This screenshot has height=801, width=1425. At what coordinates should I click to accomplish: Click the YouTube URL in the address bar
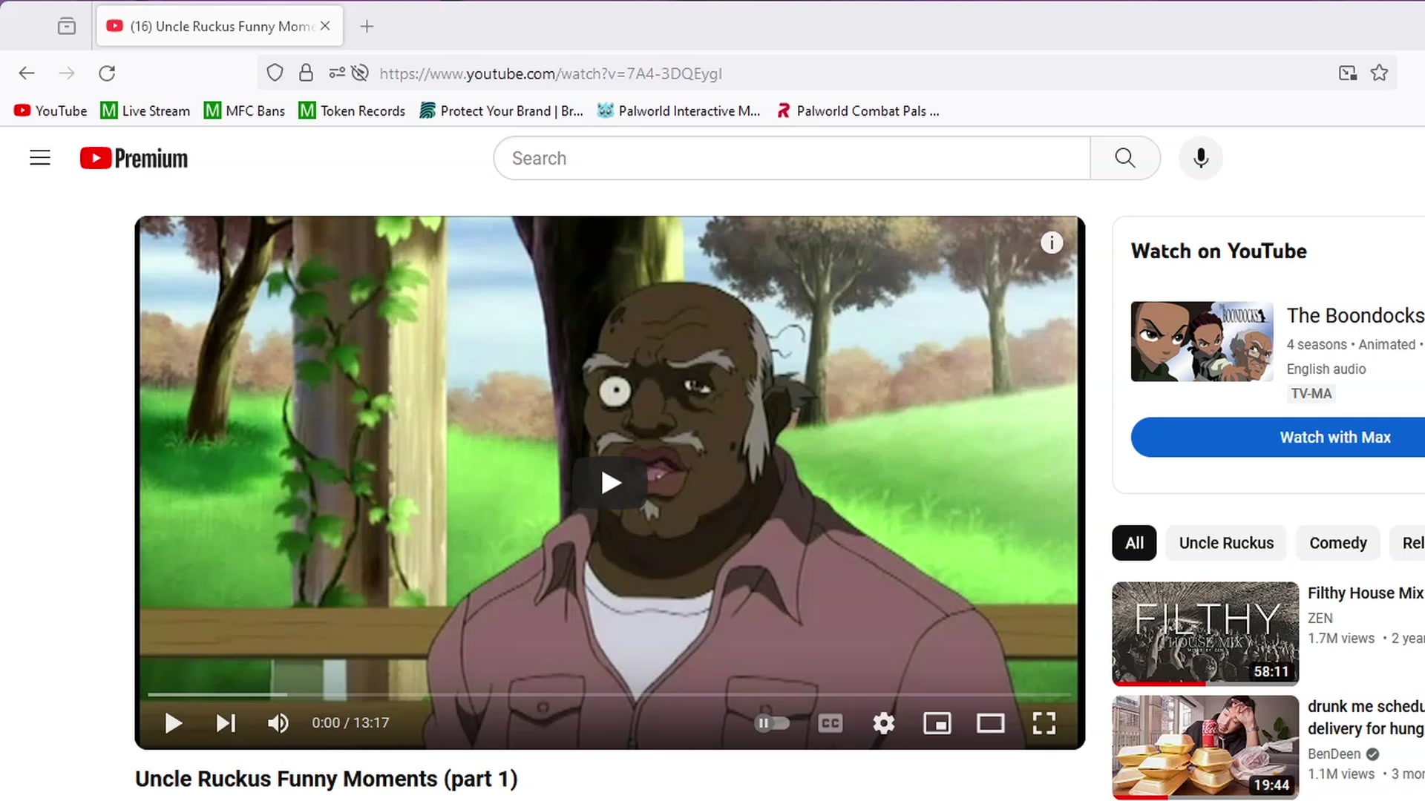tap(551, 73)
